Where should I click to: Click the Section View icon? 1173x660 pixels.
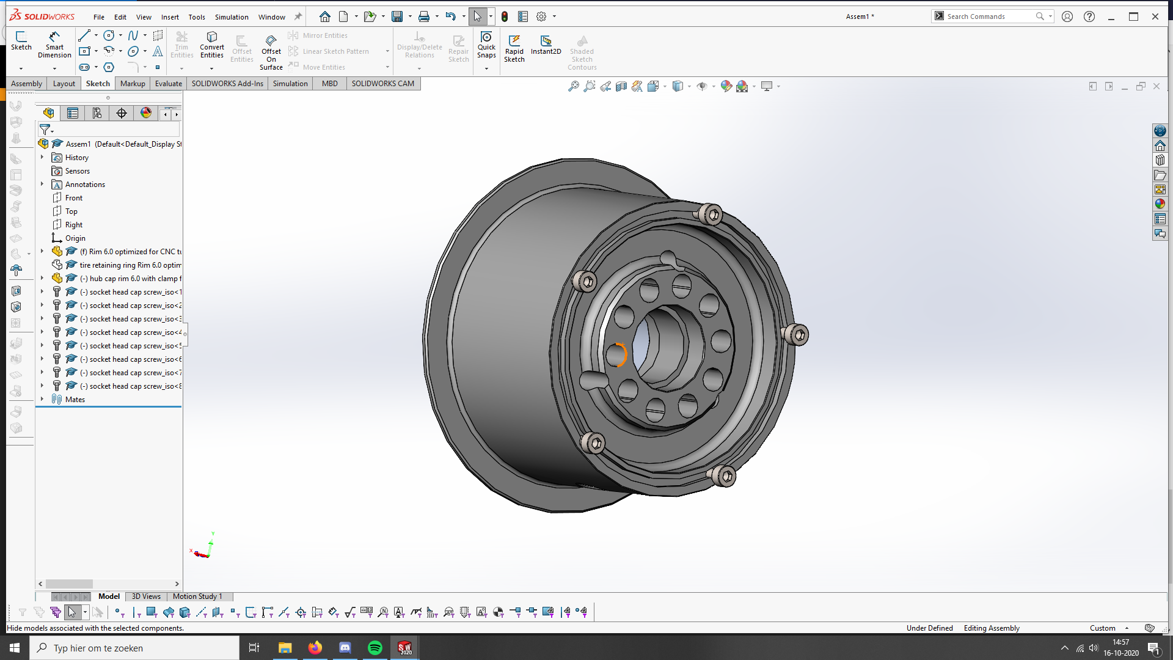[621, 86]
